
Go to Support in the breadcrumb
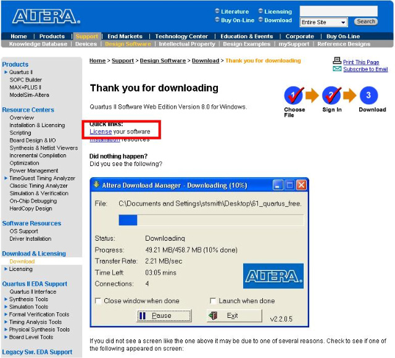[x=123, y=60]
